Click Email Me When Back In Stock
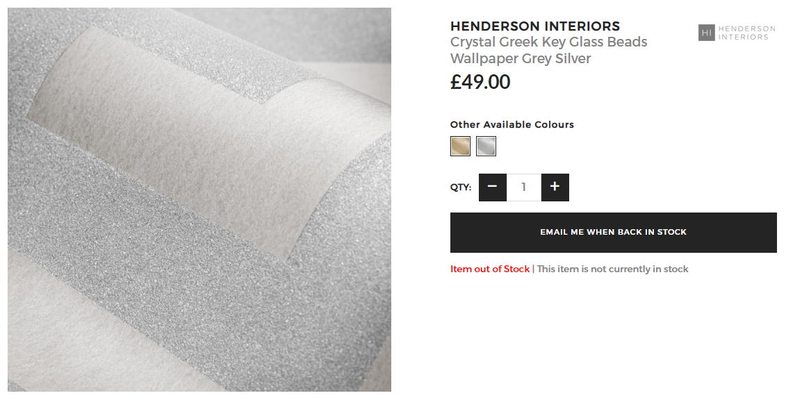 [613, 233]
